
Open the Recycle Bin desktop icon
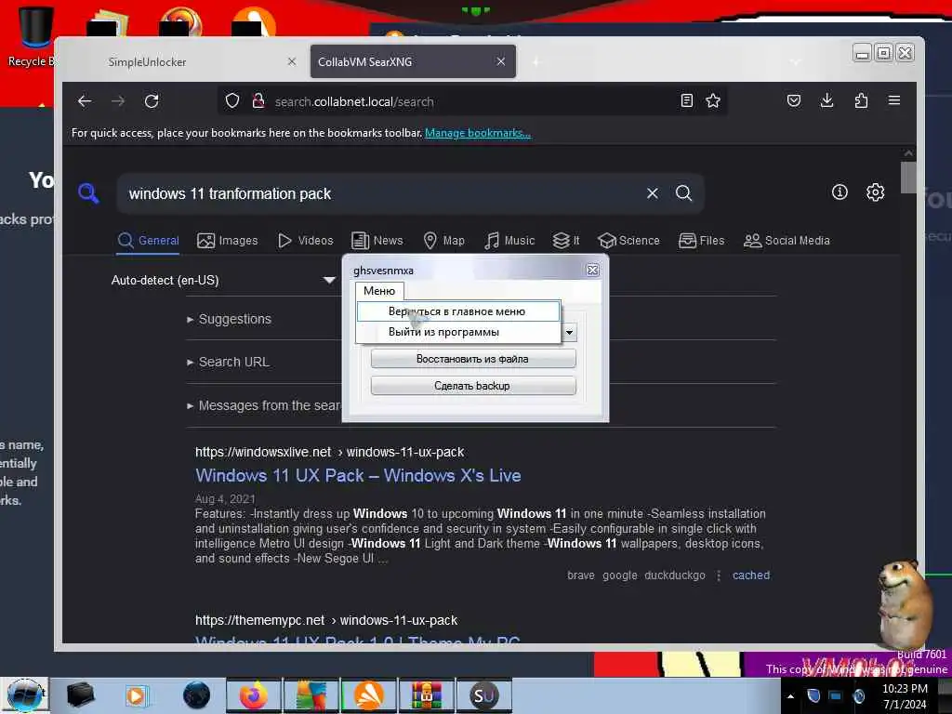pyautogui.click(x=33, y=36)
